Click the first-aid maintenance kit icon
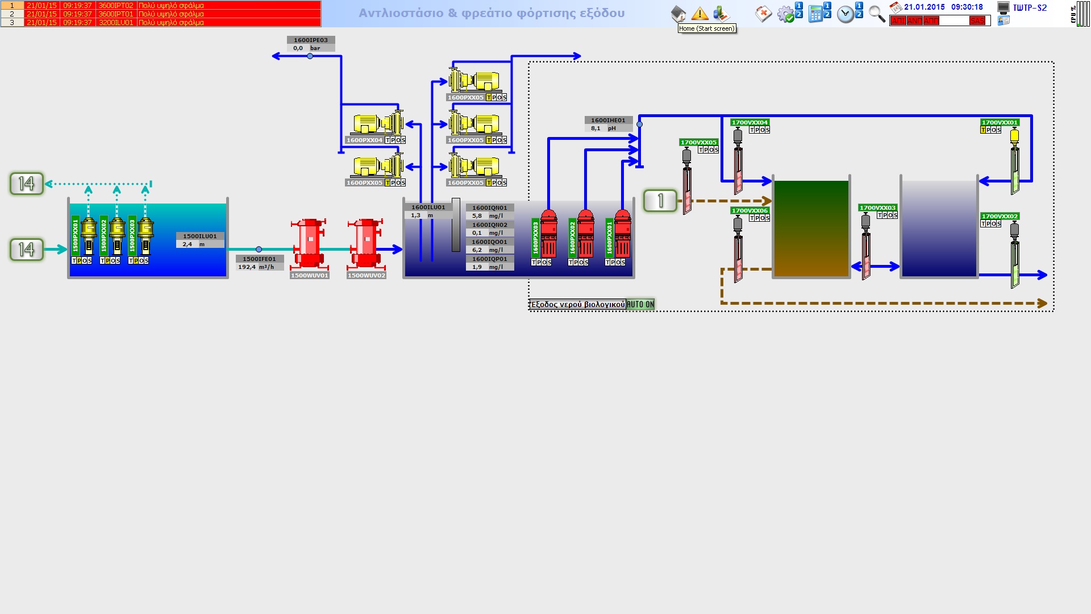Image resolution: width=1091 pixels, height=614 pixels. [x=763, y=14]
